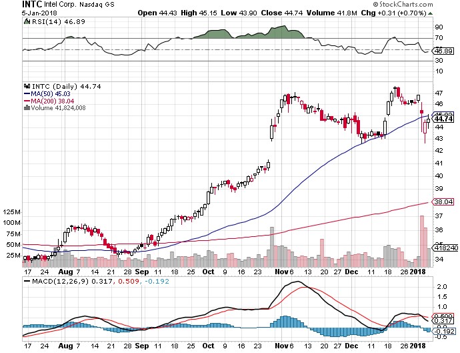The width and height of the screenshot is (460, 353).
Task: Click the 25M volume axis label
Action: [13, 255]
